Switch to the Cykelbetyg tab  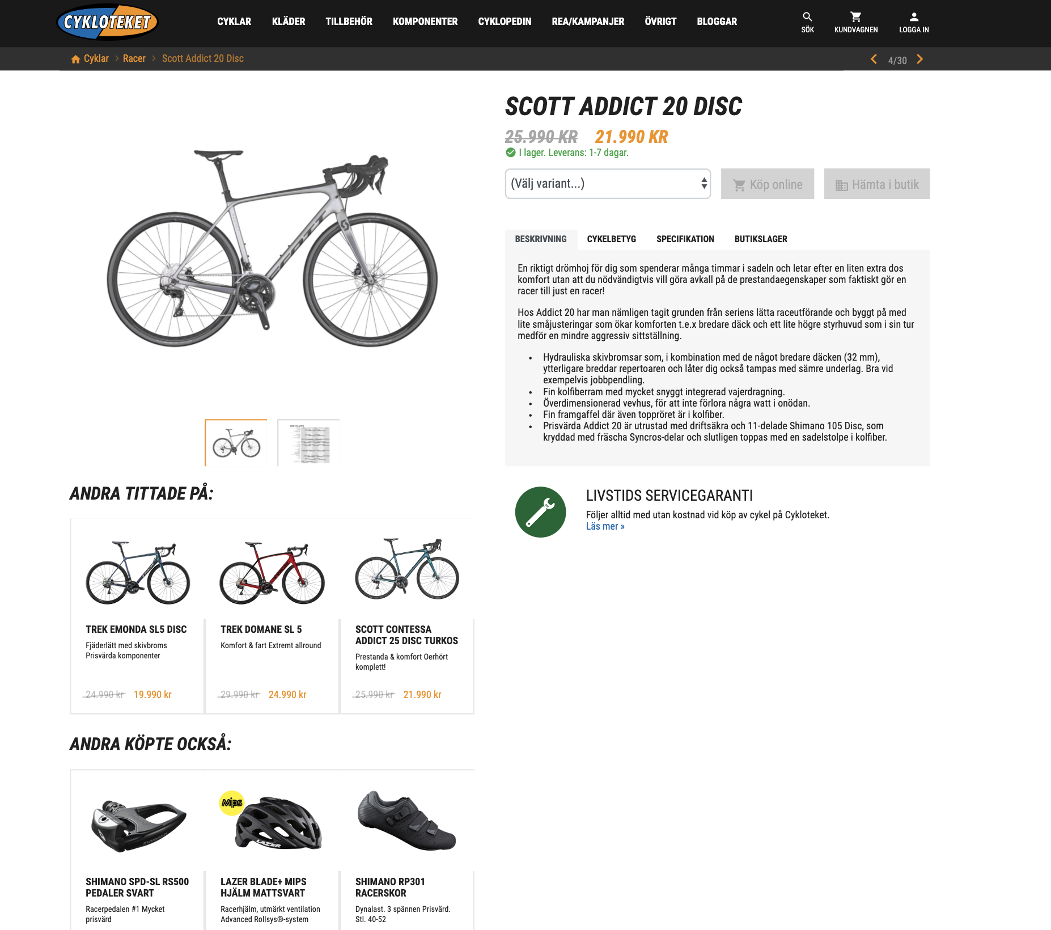(611, 239)
